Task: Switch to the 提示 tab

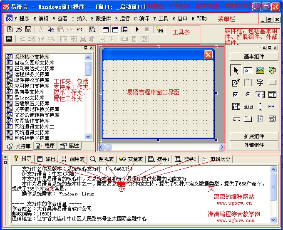Action: [x=22, y=159]
